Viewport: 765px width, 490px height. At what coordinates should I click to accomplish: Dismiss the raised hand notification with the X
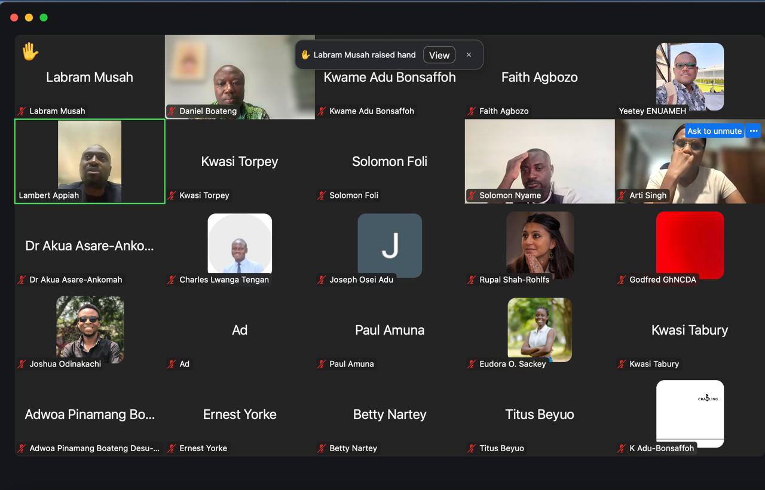(x=469, y=55)
